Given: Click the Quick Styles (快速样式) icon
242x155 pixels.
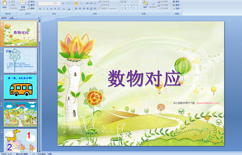Looking at the screenshot, I should [153, 3].
